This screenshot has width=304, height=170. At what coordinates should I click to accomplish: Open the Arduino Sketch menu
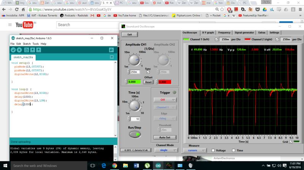(27, 44)
